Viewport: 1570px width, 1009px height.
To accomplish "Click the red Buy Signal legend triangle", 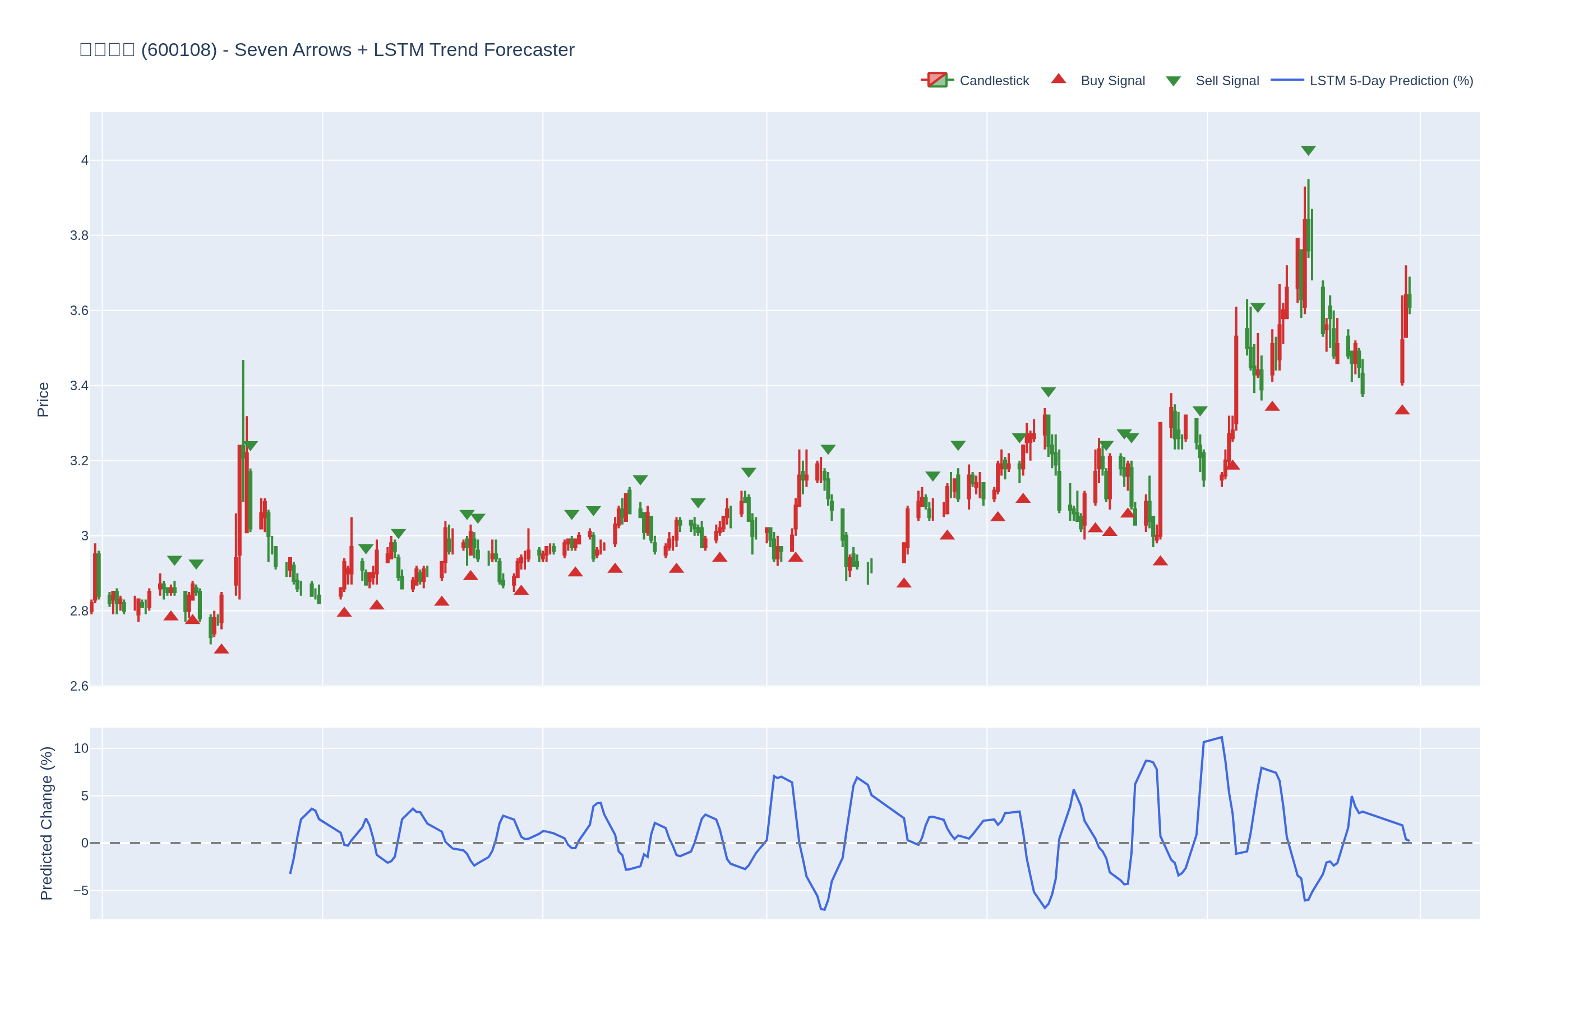I will point(1058,79).
